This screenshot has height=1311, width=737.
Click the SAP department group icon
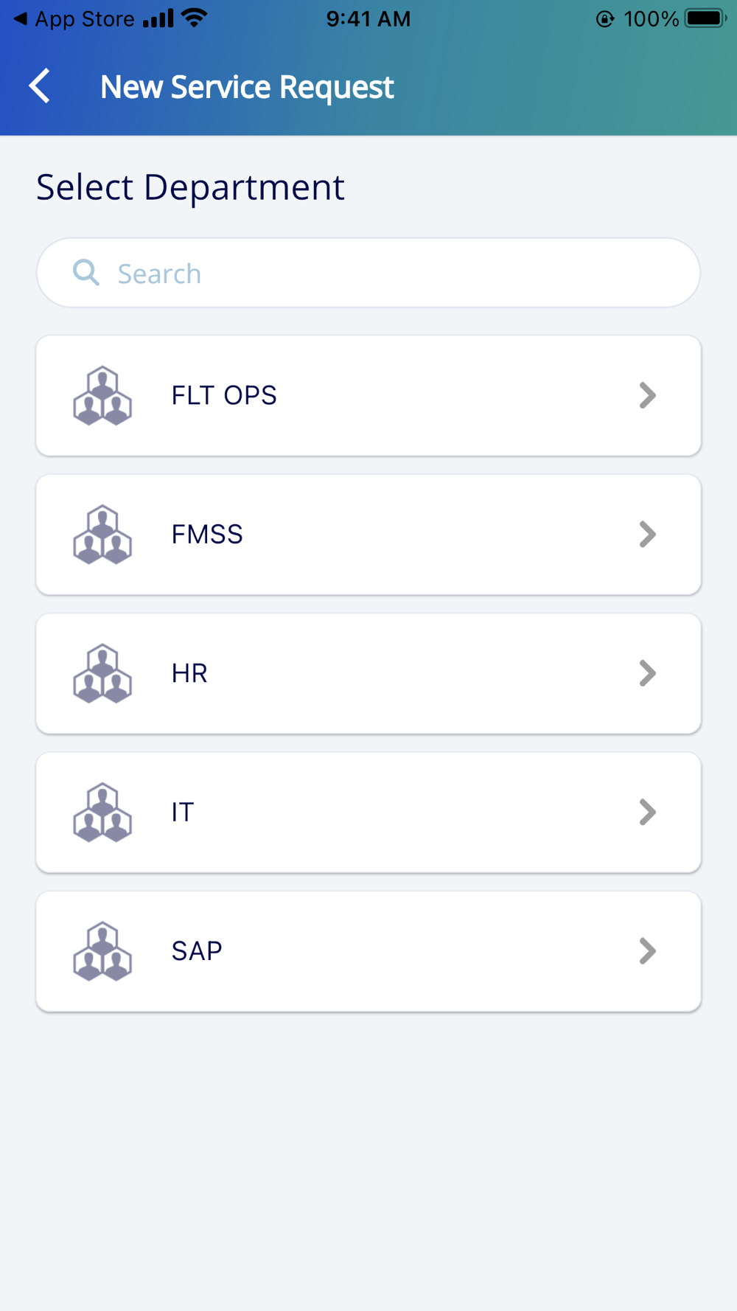102,951
